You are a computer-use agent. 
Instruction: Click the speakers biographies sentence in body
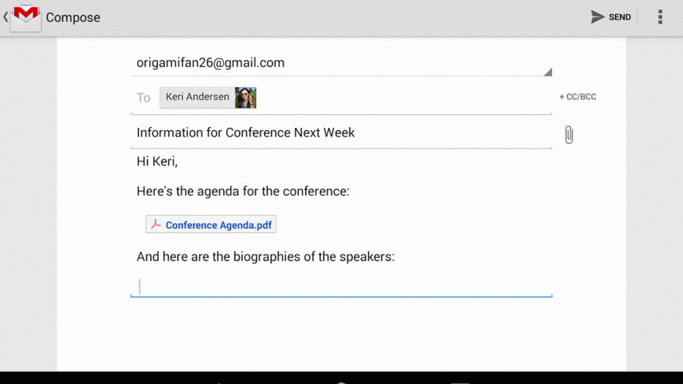pyautogui.click(x=266, y=257)
